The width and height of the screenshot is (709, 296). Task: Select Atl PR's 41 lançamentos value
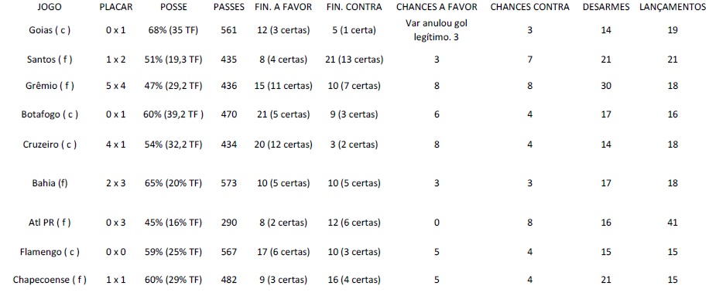(673, 223)
